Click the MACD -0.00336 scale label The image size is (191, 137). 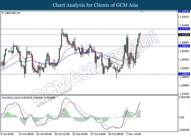(x=184, y=130)
